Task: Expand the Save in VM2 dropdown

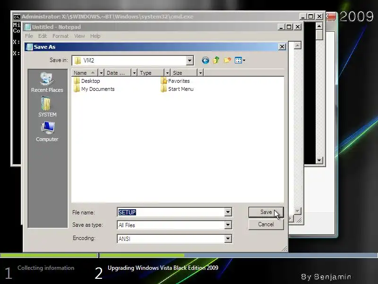Action: point(190,61)
